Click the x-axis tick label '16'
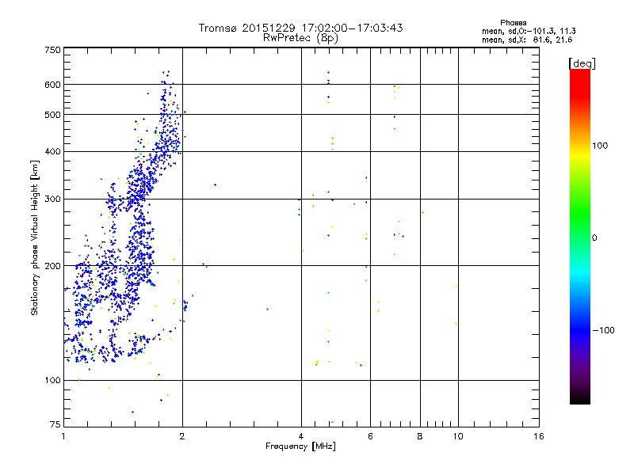The image size is (634, 475). point(539,436)
